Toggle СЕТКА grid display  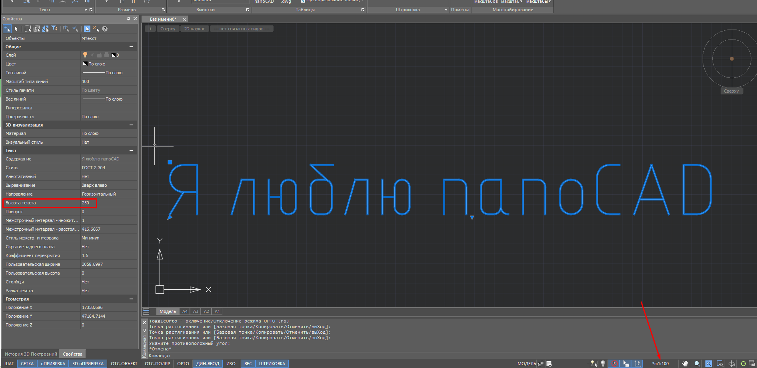point(27,364)
